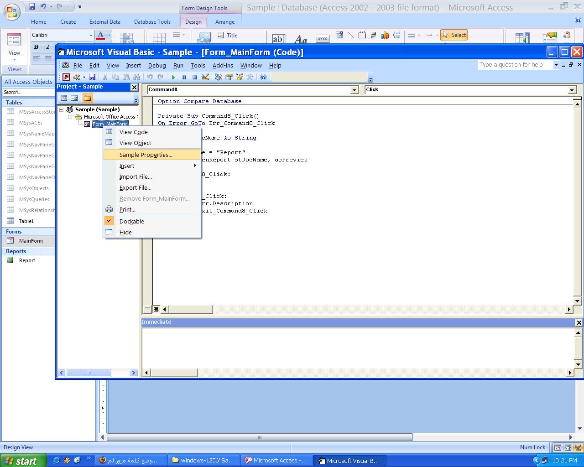
Task: Click the Visual Basic Help question icon
Action: [263, 77]
